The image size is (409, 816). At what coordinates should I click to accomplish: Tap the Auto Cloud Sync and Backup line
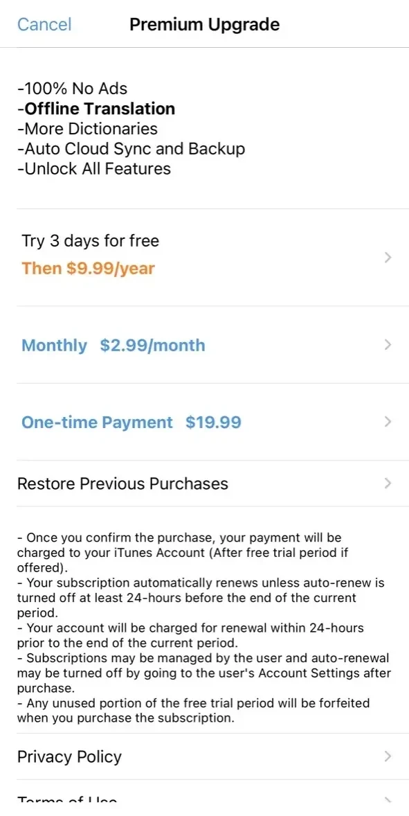point(131,149)
